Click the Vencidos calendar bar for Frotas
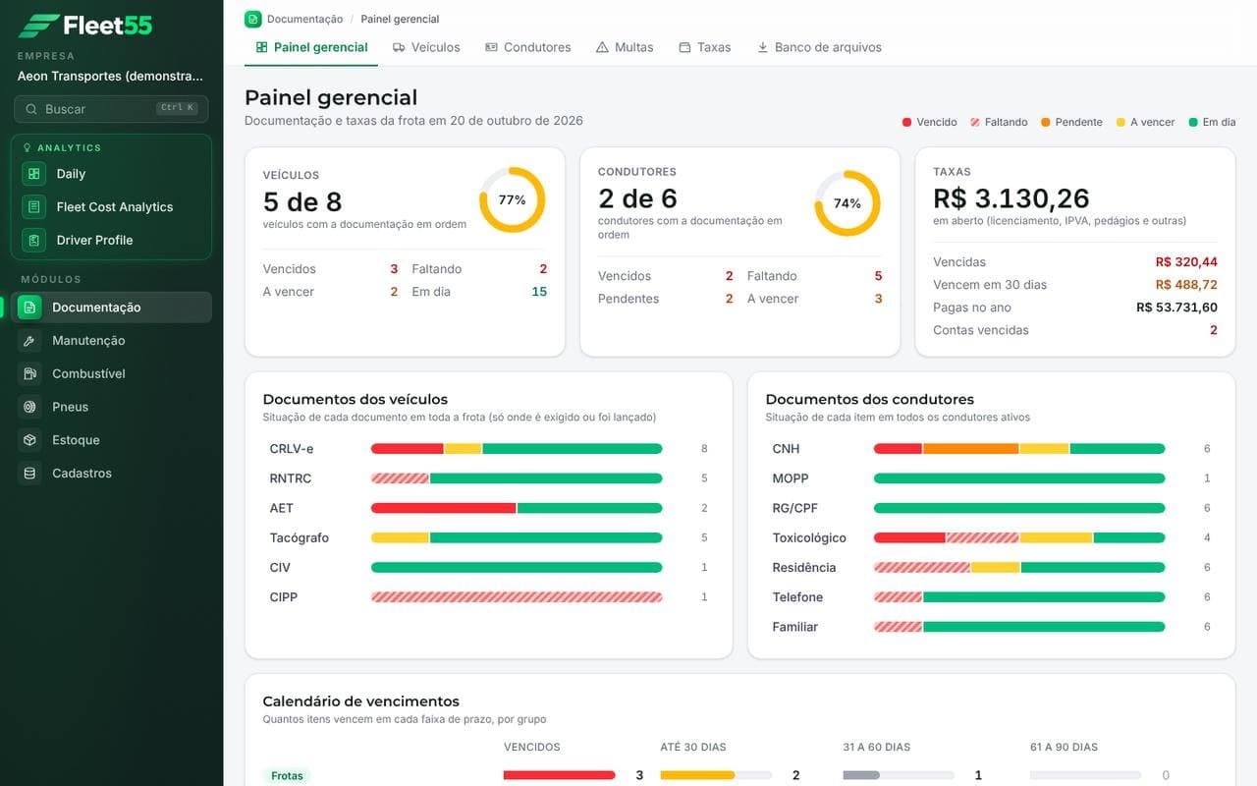The image size is (1257, 786). click(x=560, y=775)
